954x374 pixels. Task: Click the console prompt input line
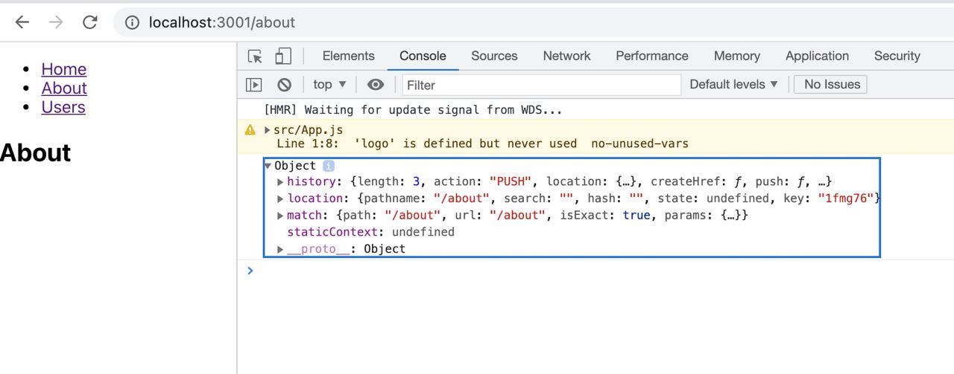click(x=596, y=271)
